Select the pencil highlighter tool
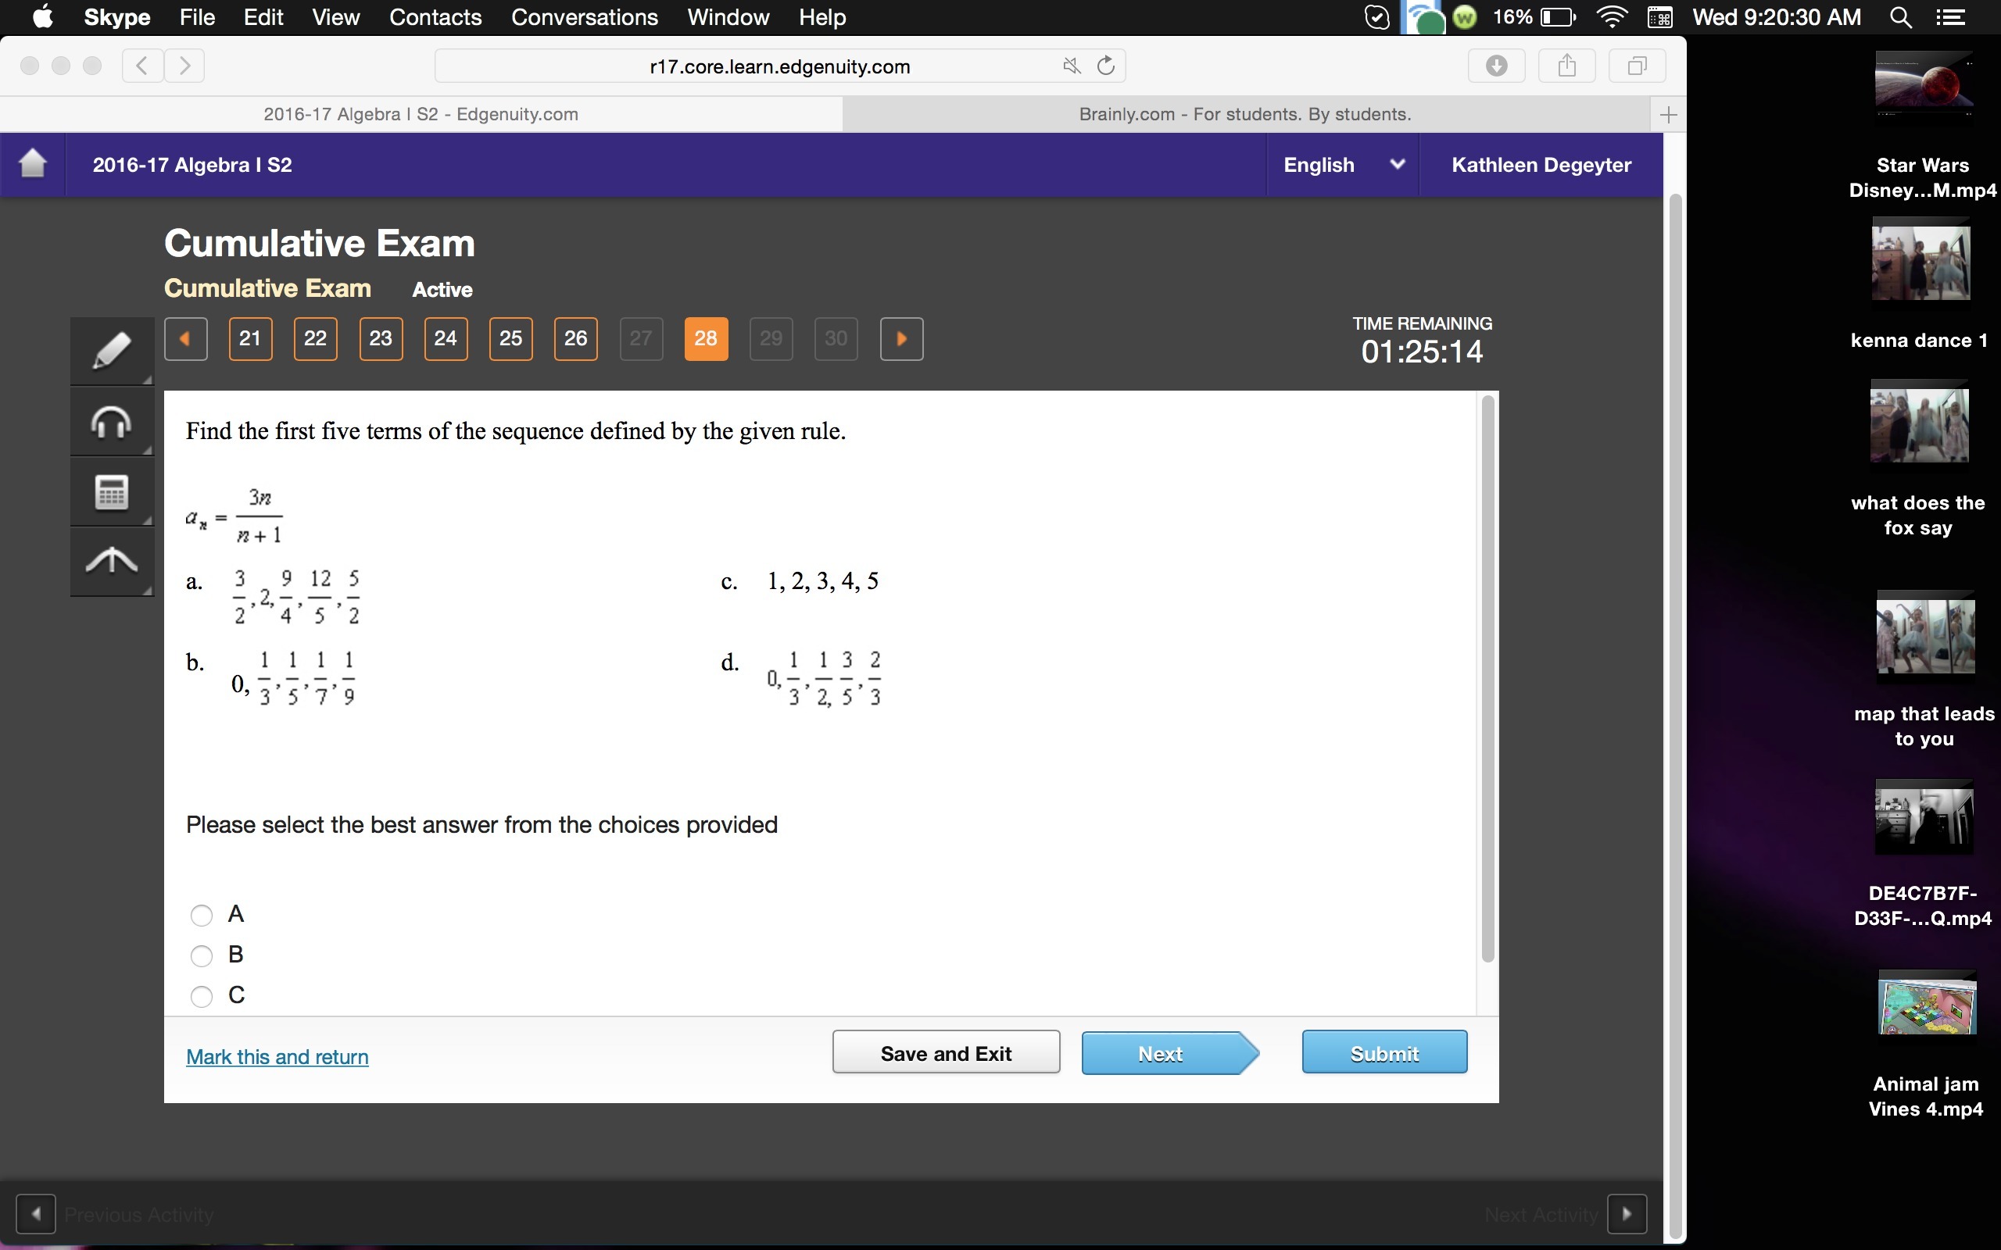 (112, 351)
